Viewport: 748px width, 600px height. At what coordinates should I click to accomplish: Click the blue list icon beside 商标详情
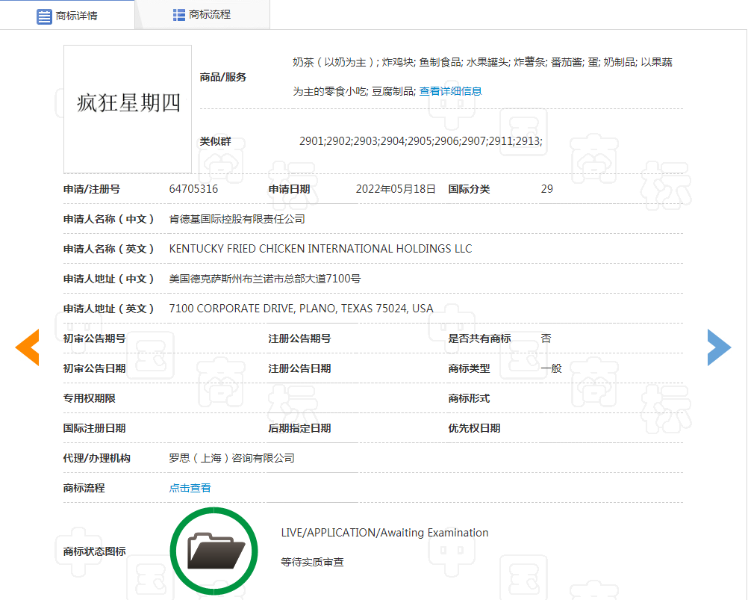coord(44,16)
